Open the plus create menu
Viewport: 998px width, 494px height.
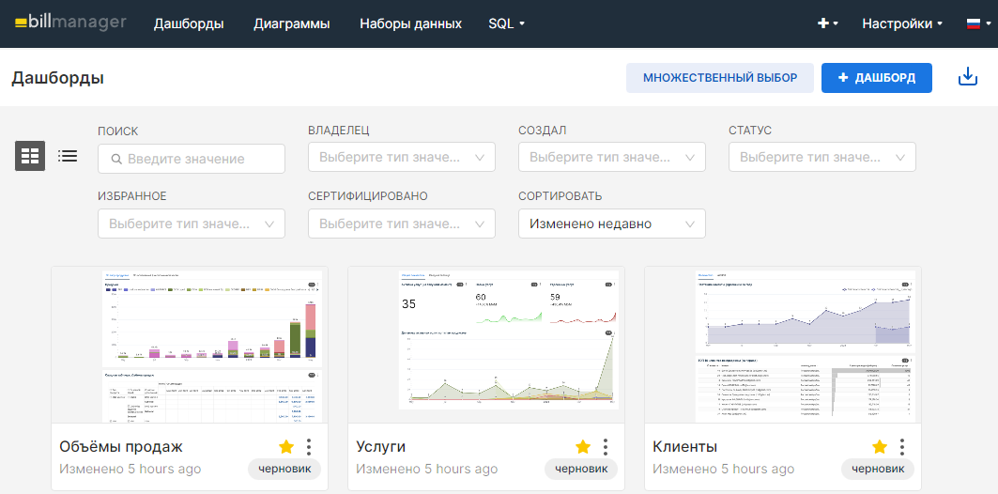pyautogui.click(x=827, y=23)
